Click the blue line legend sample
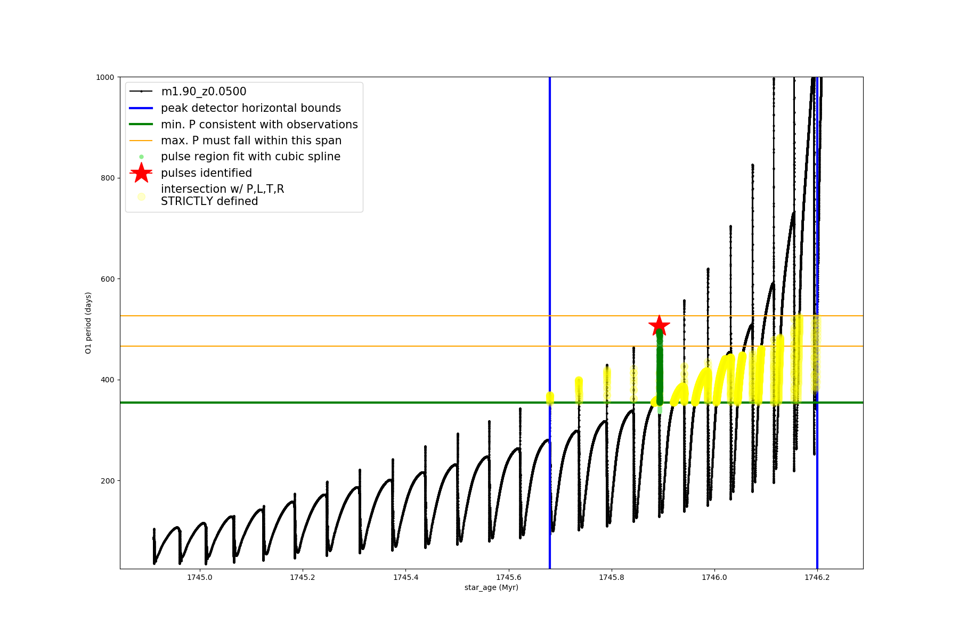Screen dimensions: 959x639 pos(141,108)
